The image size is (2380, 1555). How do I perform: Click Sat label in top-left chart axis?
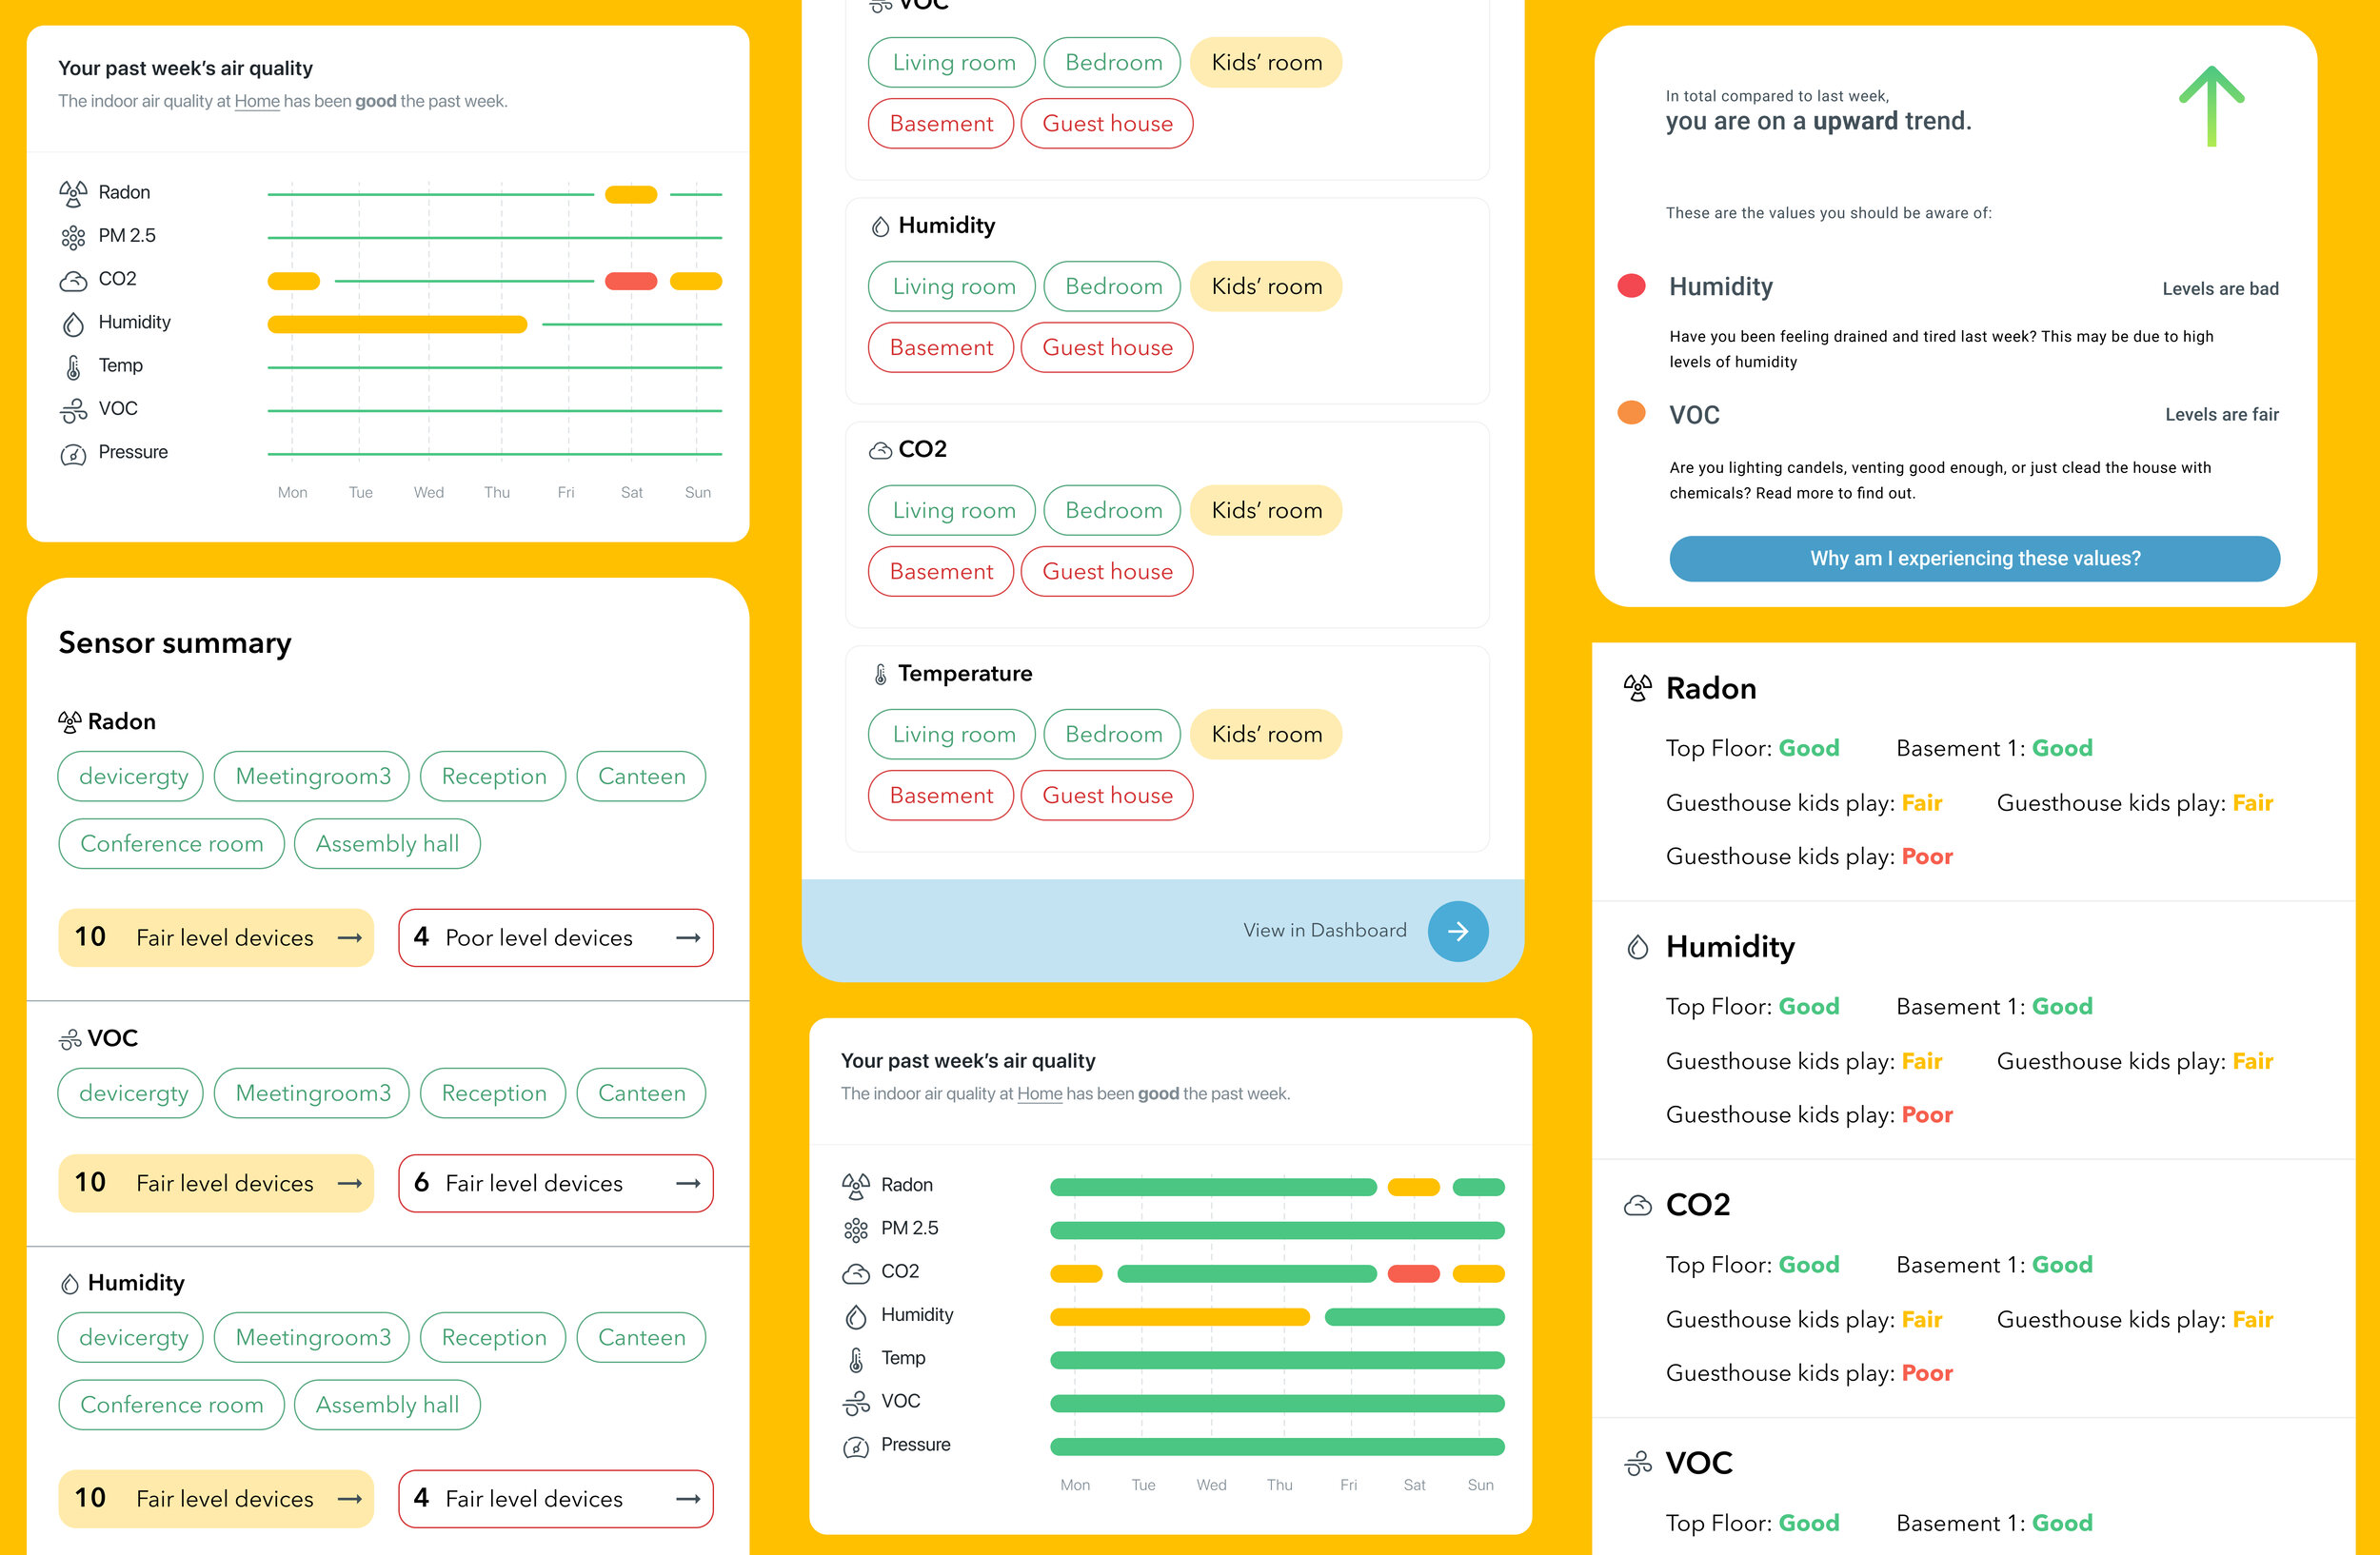point(631,493)
